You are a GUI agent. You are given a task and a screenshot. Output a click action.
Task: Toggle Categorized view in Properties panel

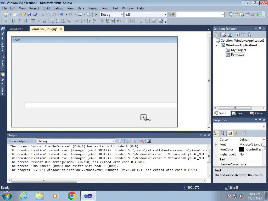coord(216,133)
